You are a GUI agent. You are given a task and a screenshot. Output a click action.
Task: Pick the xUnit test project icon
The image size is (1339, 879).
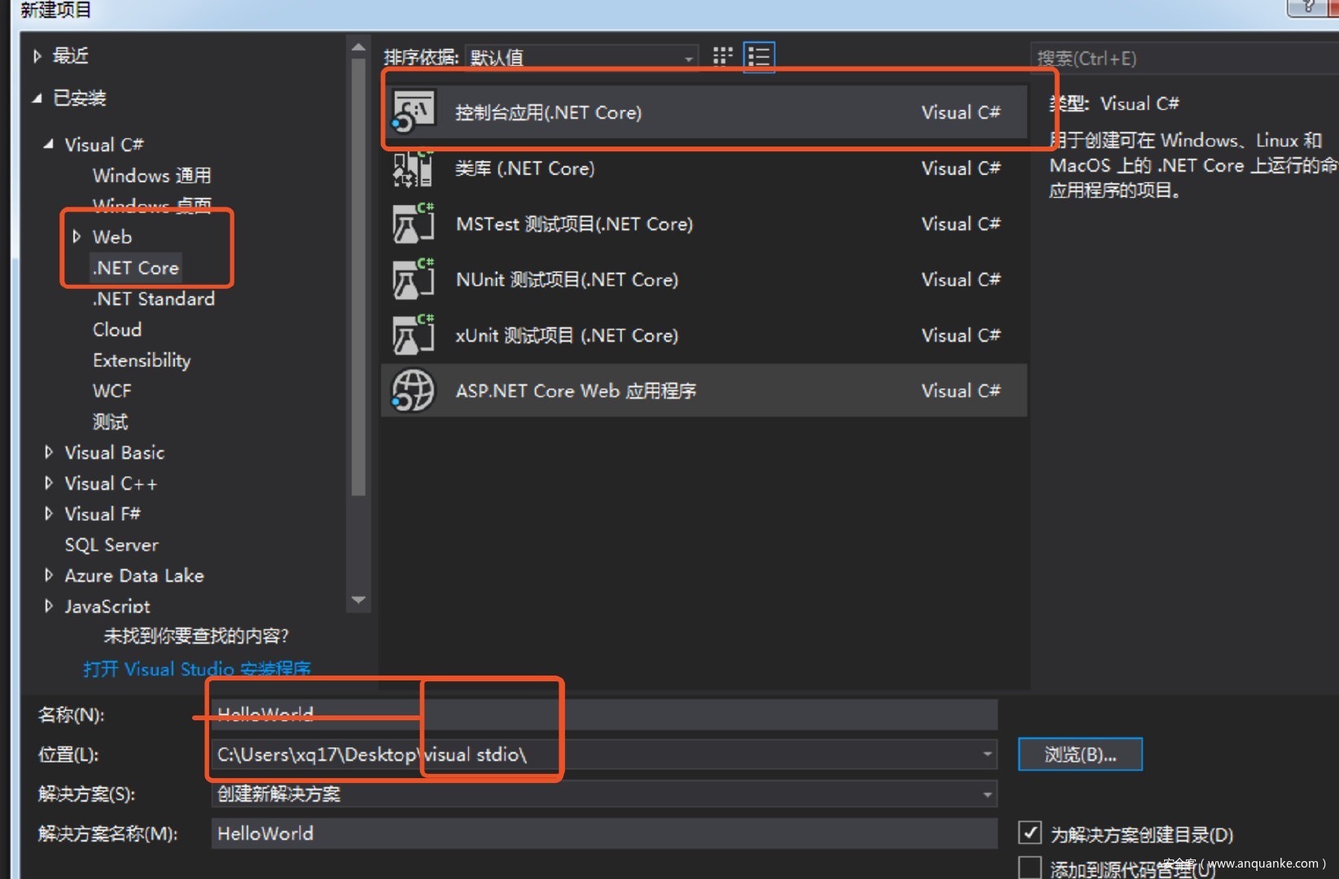pyautogui.click(x=414, y=335)
